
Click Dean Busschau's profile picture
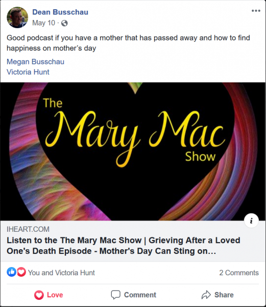(17, 17)
